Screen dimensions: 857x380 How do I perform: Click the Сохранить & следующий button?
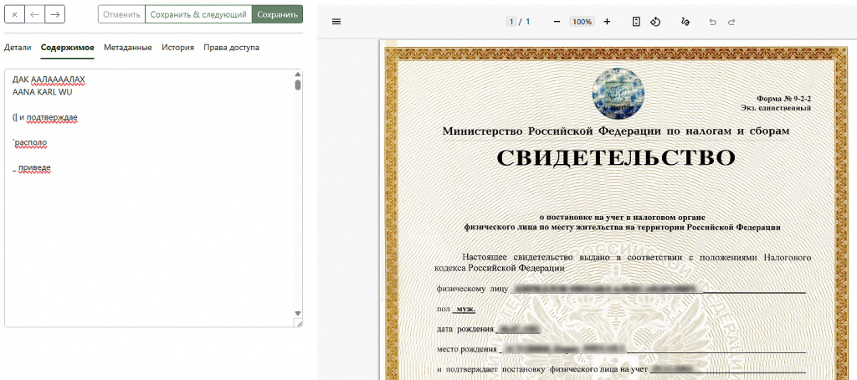click(x=198, y=14)
